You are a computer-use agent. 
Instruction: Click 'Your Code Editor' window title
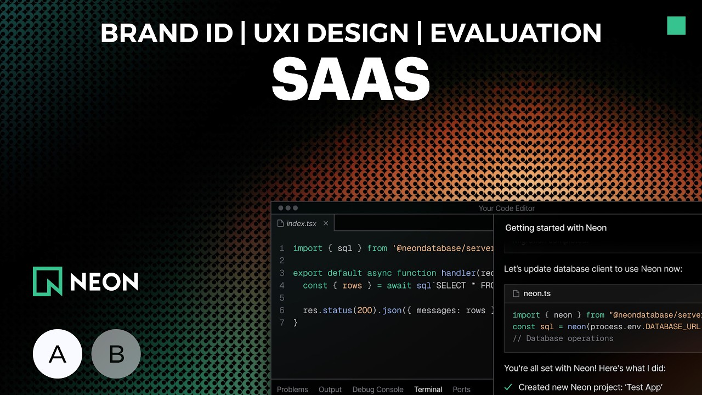(x=507, y=208)
